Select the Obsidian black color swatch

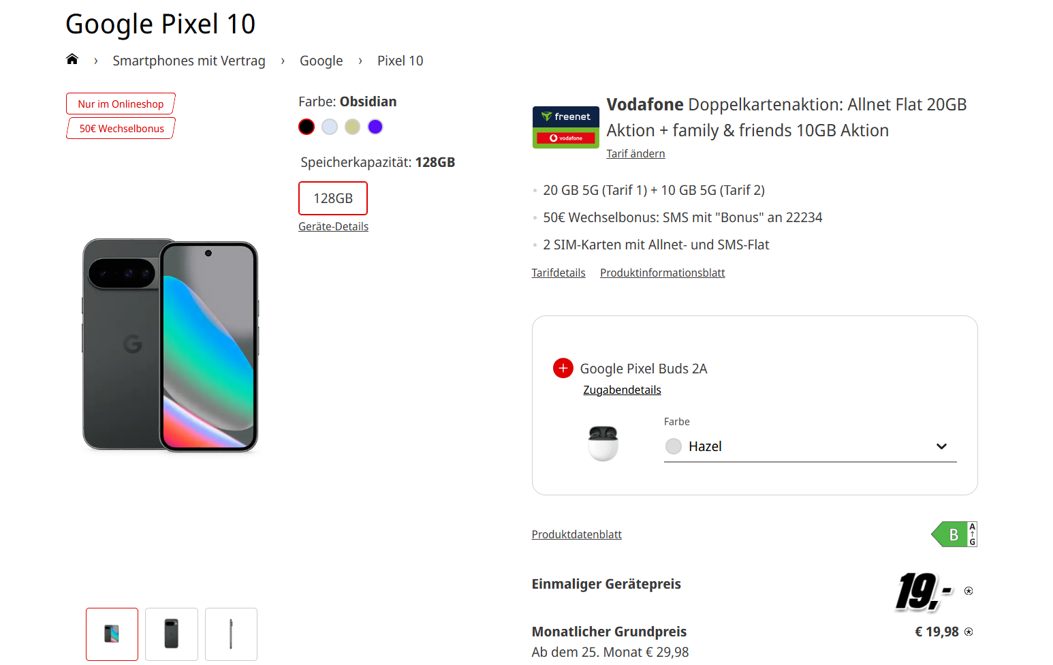pos(307,127)
